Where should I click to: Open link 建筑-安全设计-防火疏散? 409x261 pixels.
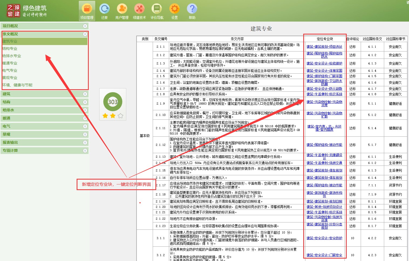tap(324, 89)
